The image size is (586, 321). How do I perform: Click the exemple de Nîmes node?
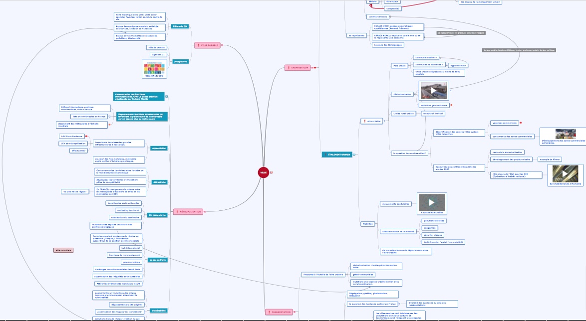tap(550, 160)
